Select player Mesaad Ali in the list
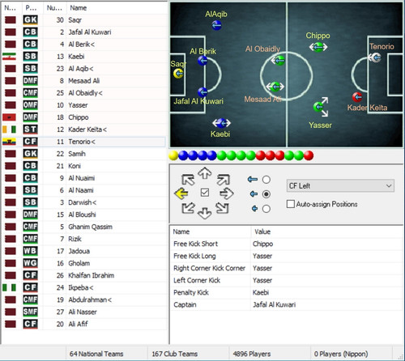Image resolution: width=405 pixels, height=361 pixels. pyautogui.click(x=83, y=81)
